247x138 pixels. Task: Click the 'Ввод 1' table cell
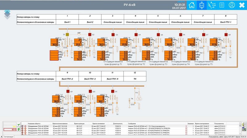tap(67, 22)
